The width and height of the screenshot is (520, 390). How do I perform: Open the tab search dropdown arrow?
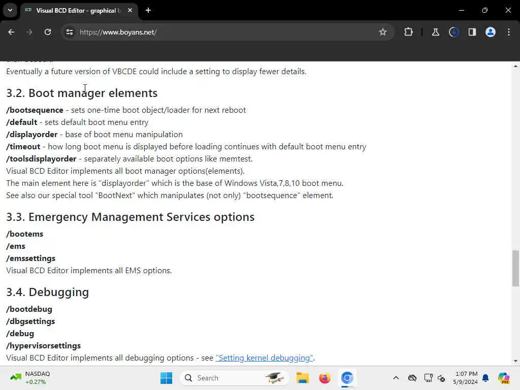tap(10, 10)
